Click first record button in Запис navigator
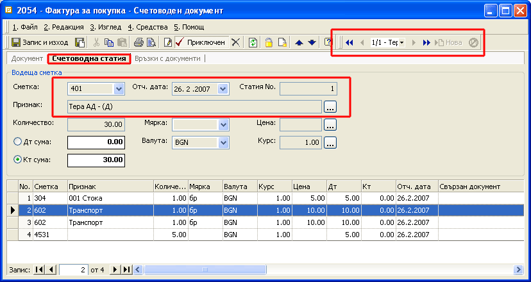The image size is (531, 282). click(39, 270)
